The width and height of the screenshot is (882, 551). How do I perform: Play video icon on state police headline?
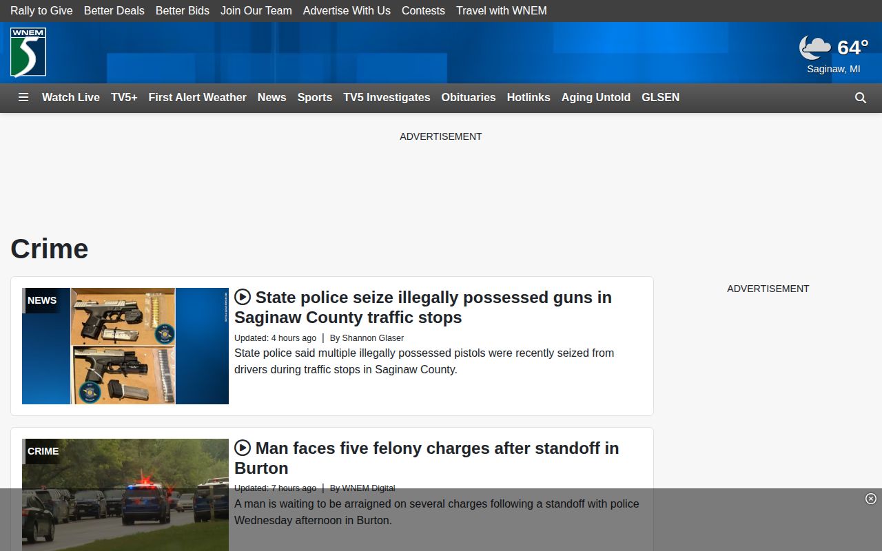[243, 297]
